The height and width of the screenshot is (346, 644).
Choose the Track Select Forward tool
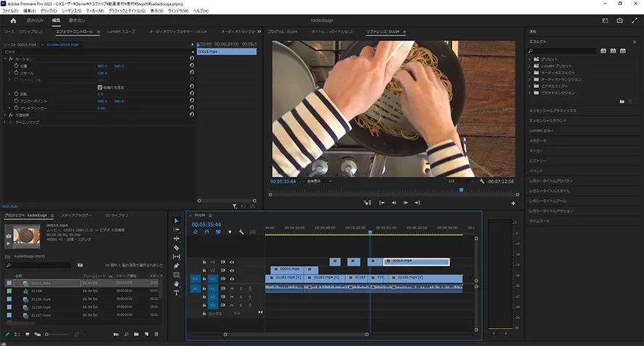pos(177,230)
